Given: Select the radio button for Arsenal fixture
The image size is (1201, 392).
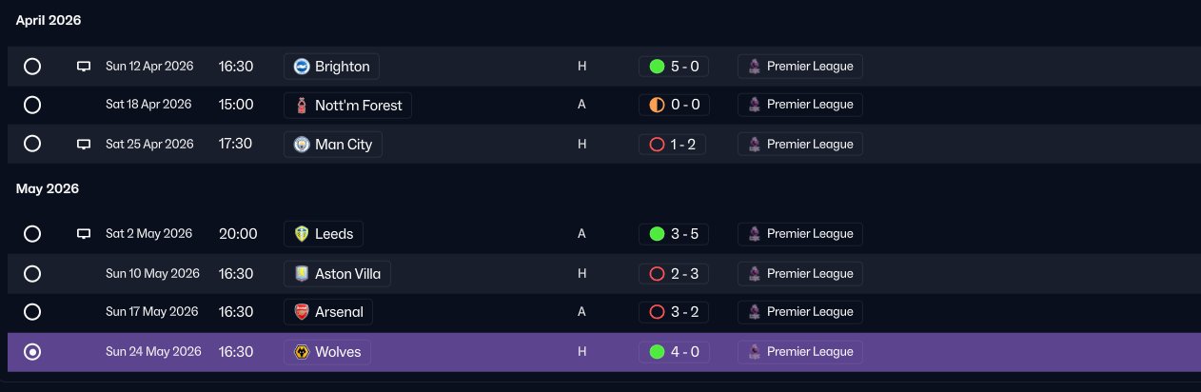Looking at the screenshot, I should click(x=32, y=312).
